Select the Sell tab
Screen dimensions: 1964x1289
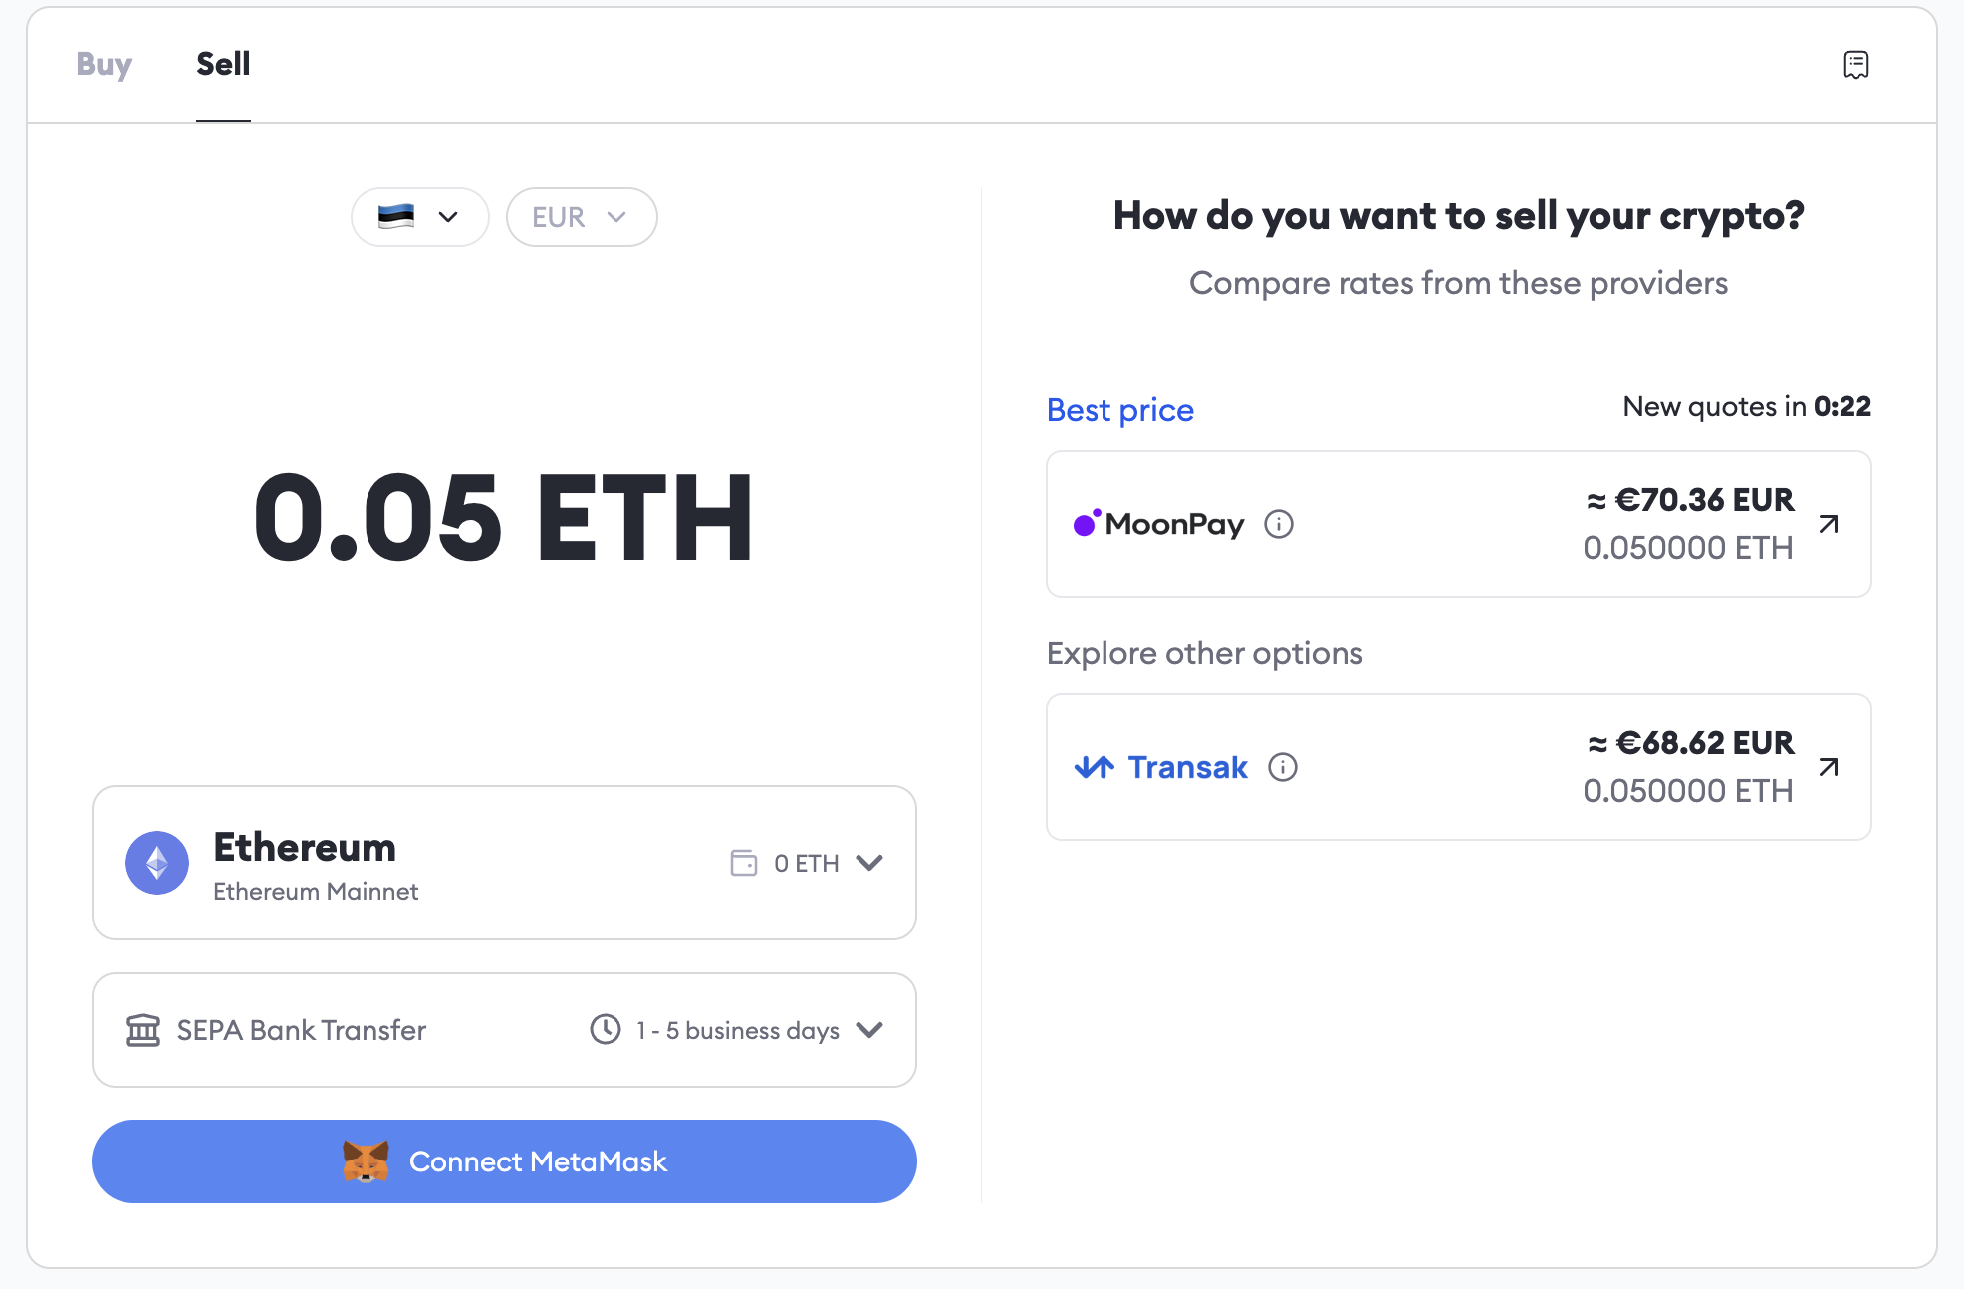(x=223, y=64)
